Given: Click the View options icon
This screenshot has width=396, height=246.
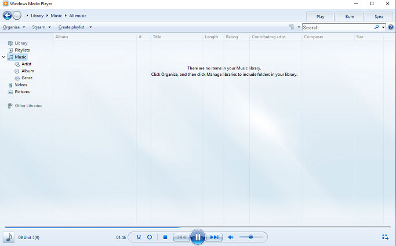Looking at the screenshot, I should point(292,27).
